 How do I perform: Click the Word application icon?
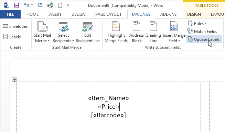7,5
